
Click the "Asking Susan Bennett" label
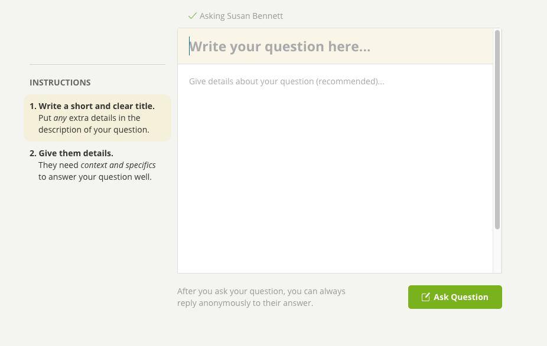click(x=241, y=16)
